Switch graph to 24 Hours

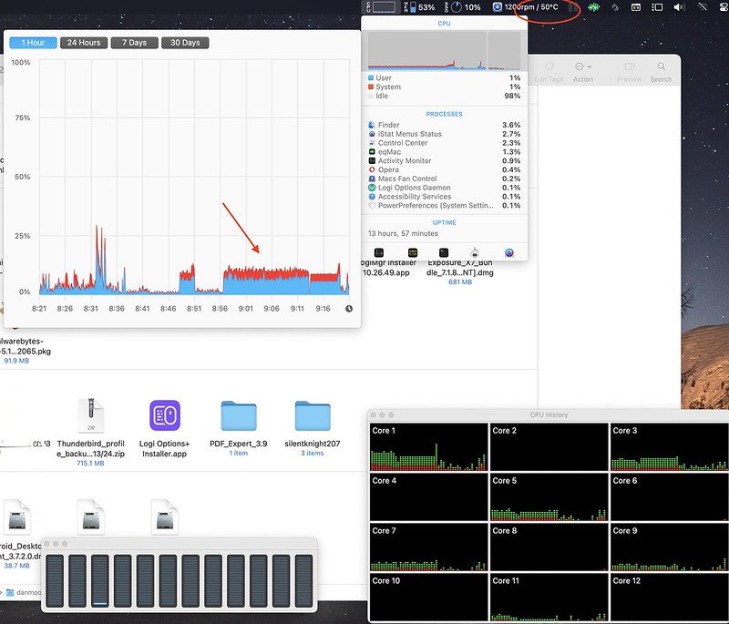84,43
